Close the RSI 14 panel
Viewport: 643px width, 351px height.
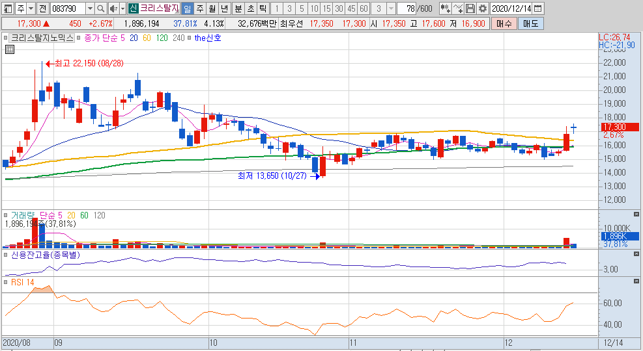pyautogui.click(x=636, y=281)
